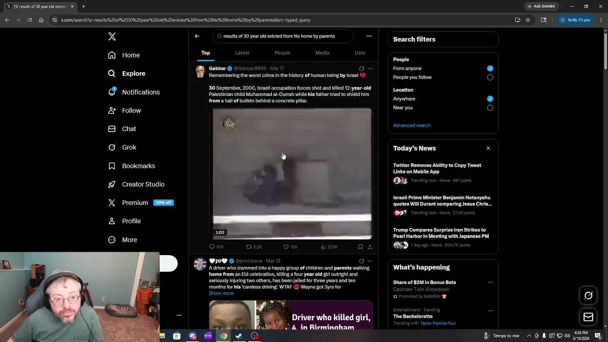Screen dimensions: 608x342
Task: Open the More menu in sidebar
Action: (x=123, y=240)
